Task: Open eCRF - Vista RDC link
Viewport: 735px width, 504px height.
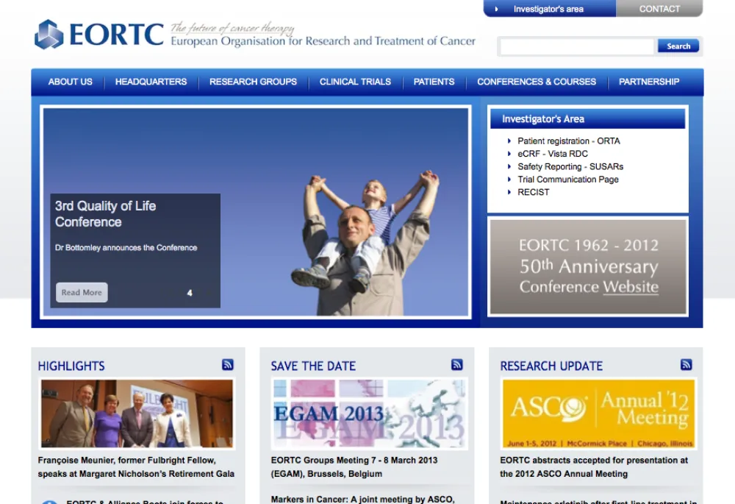Action: pos(553,154)
